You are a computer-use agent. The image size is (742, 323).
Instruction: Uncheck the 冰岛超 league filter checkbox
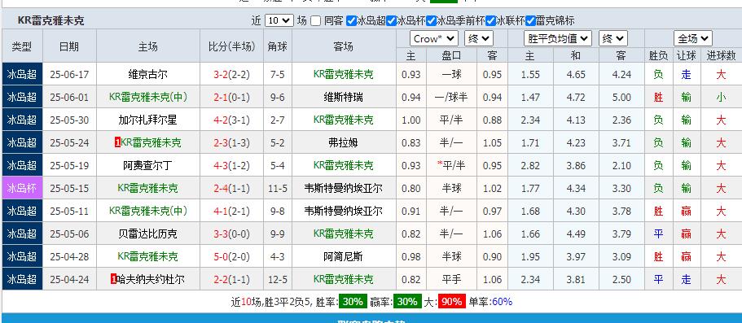pos(351,21)
